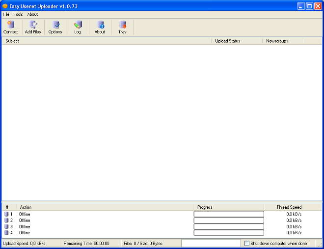Click the window resize grip corner
The image size is (324, 249).
(320, 245)
